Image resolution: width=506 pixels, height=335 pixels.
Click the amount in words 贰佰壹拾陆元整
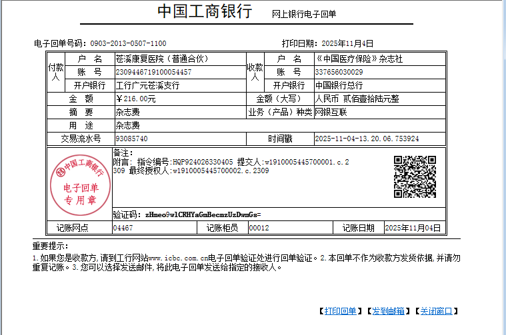[366, 99]
